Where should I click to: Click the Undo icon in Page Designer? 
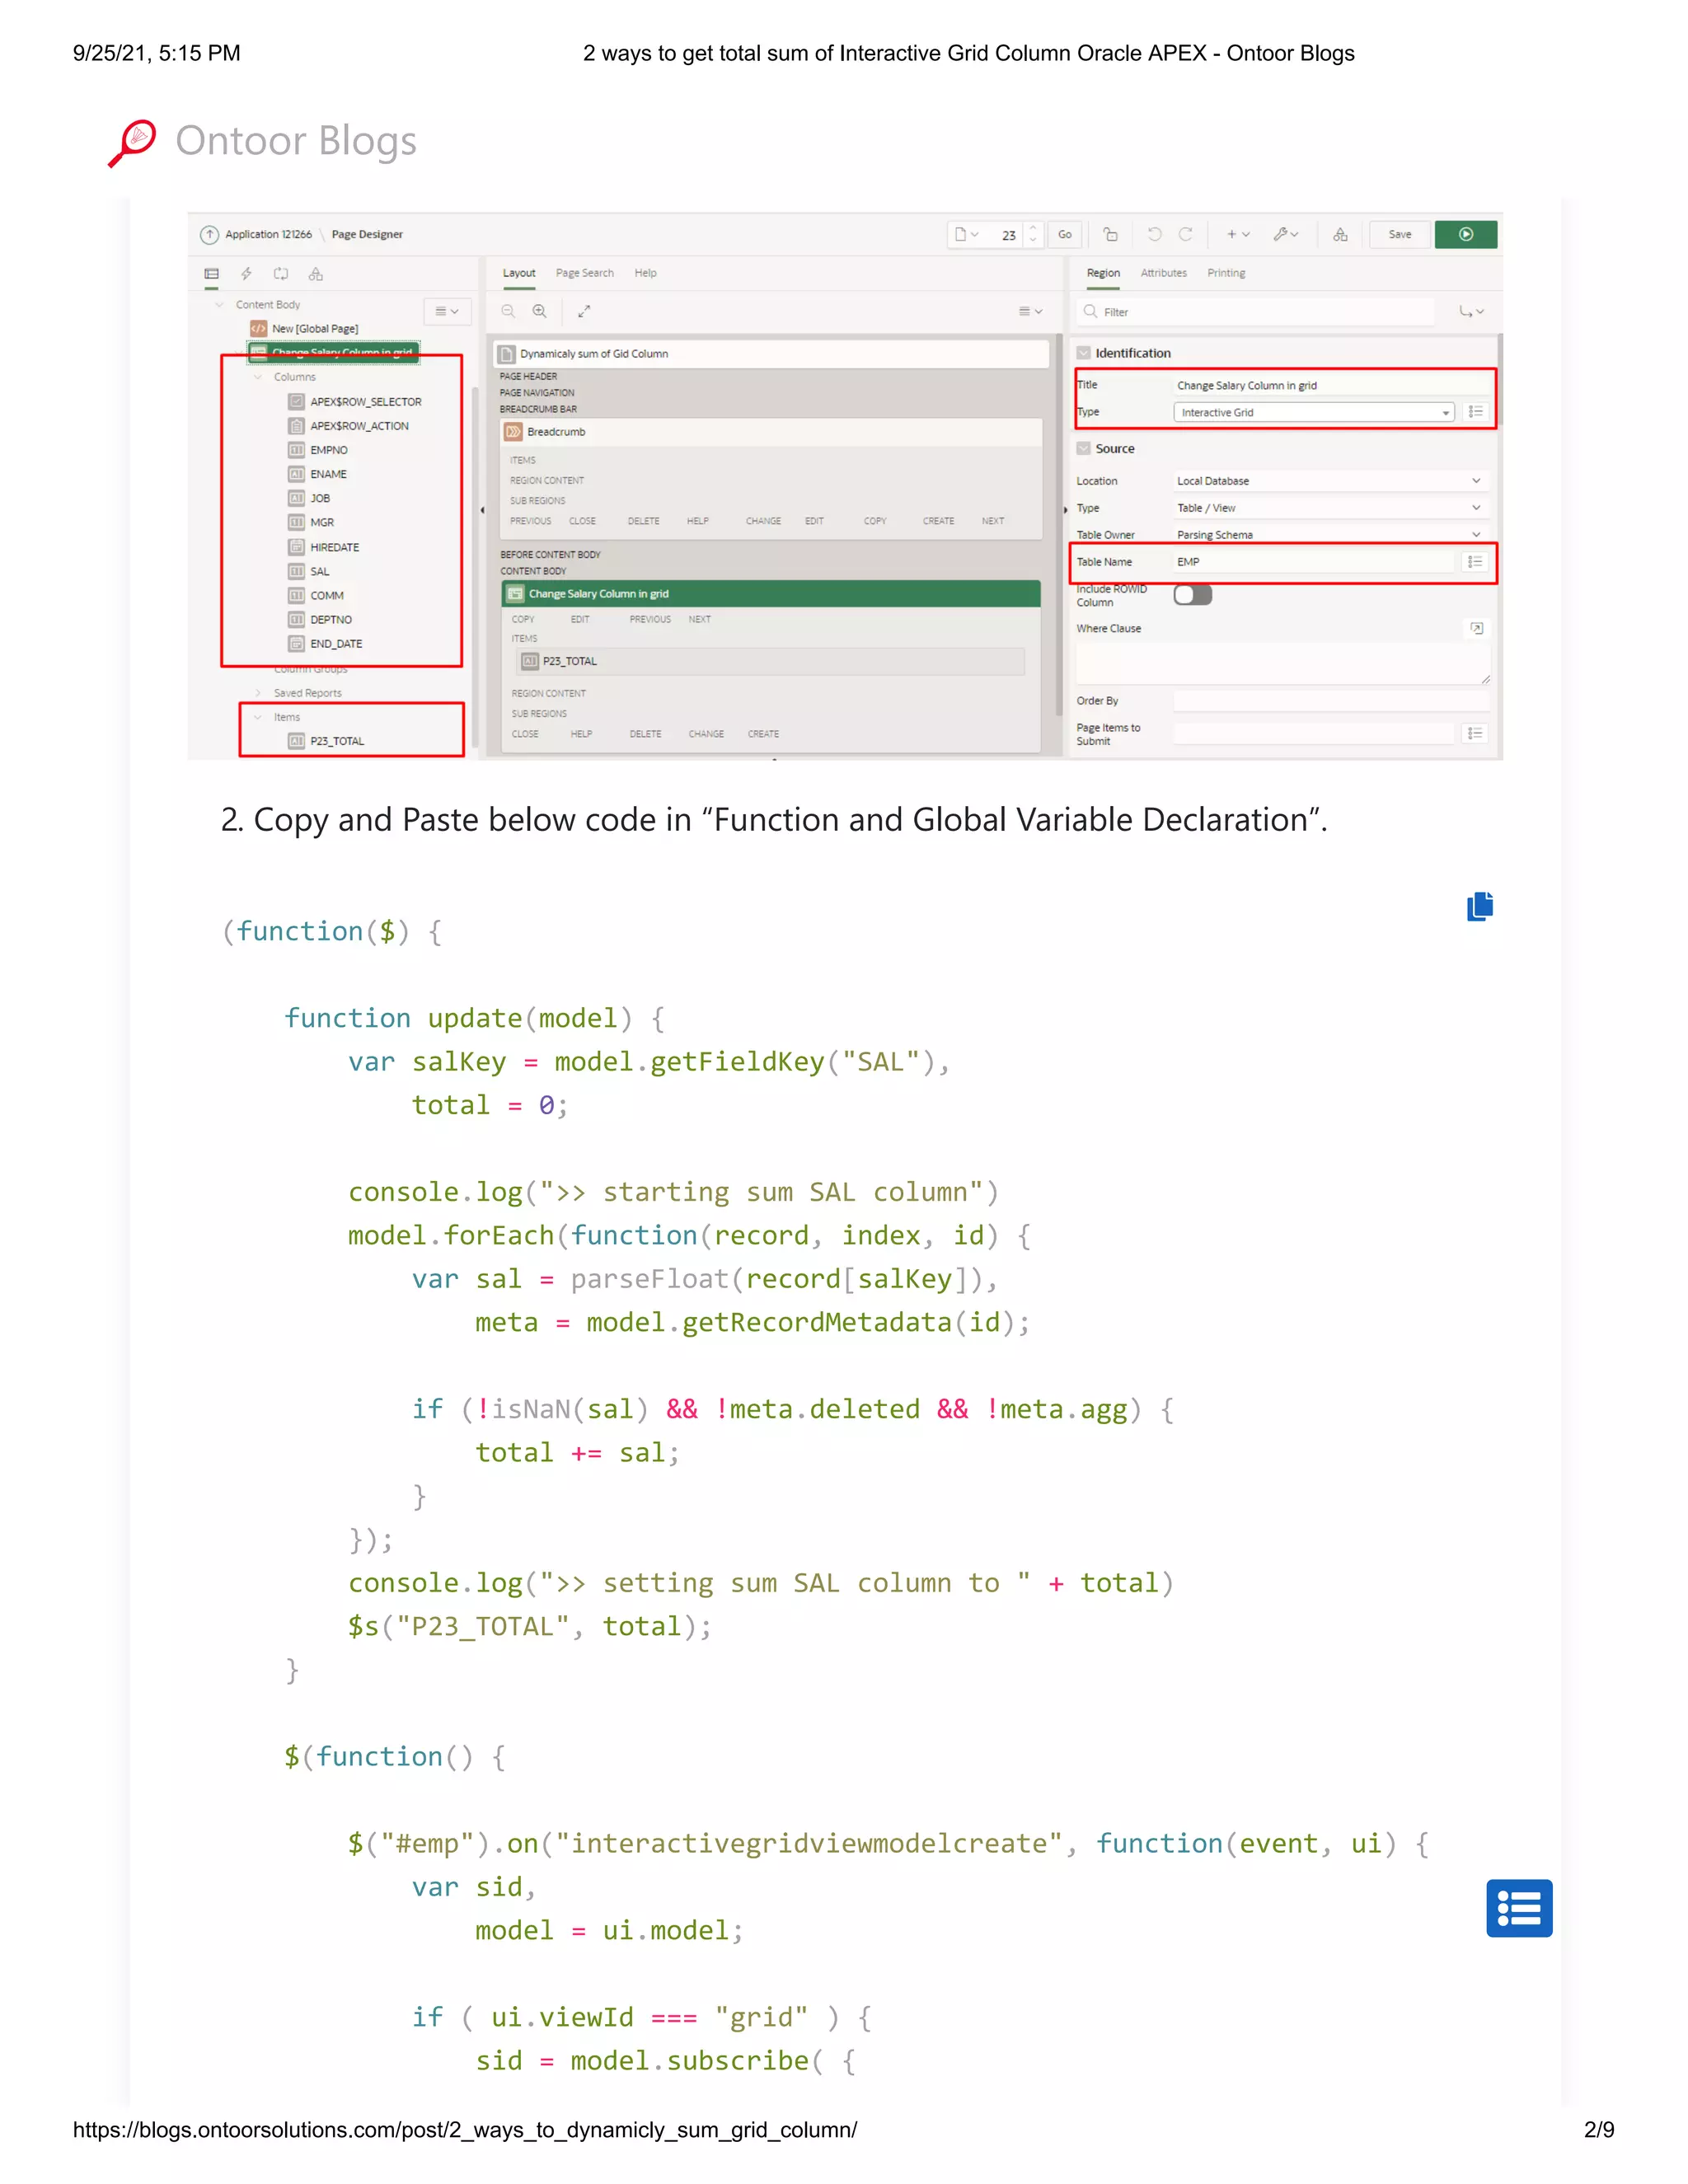[x=1154, y=234]
